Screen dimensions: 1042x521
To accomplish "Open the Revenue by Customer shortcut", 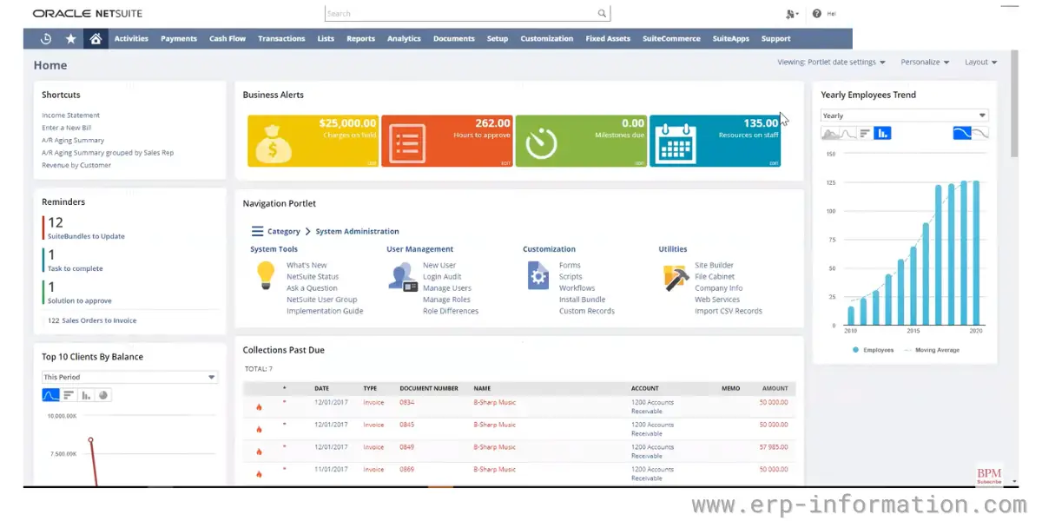I will [x=76, y=165].
